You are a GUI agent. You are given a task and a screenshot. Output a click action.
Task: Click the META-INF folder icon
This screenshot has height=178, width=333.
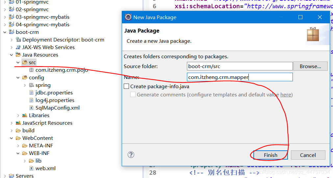coord(25,146)
